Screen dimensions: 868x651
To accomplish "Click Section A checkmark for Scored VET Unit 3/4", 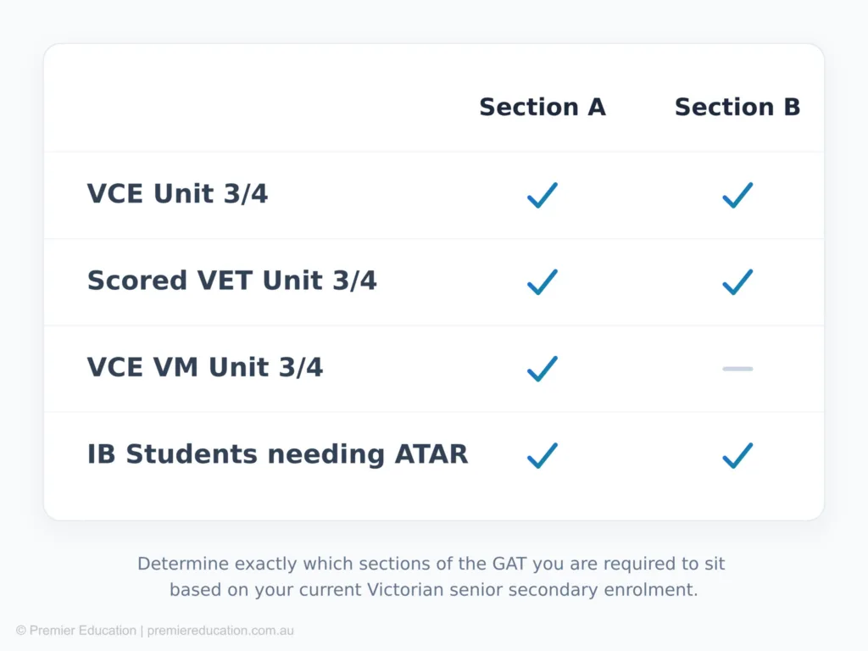I will (x=542, y=281).
